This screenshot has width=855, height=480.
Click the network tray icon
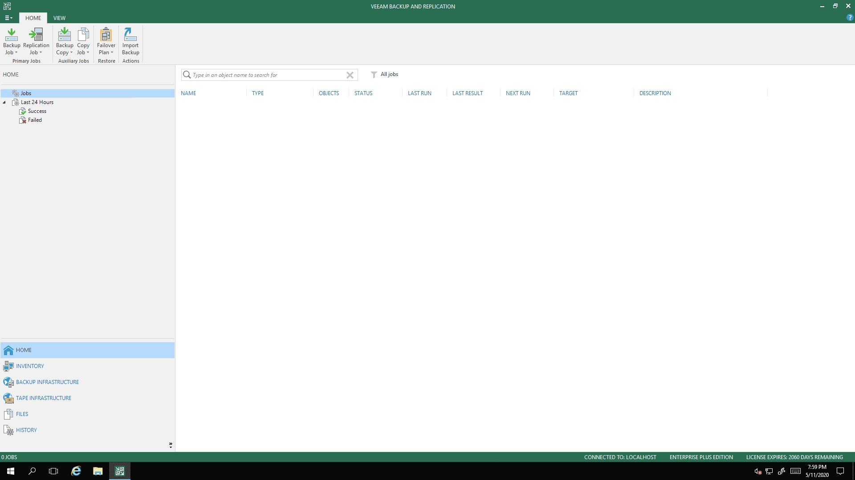[x=769, y=472]
